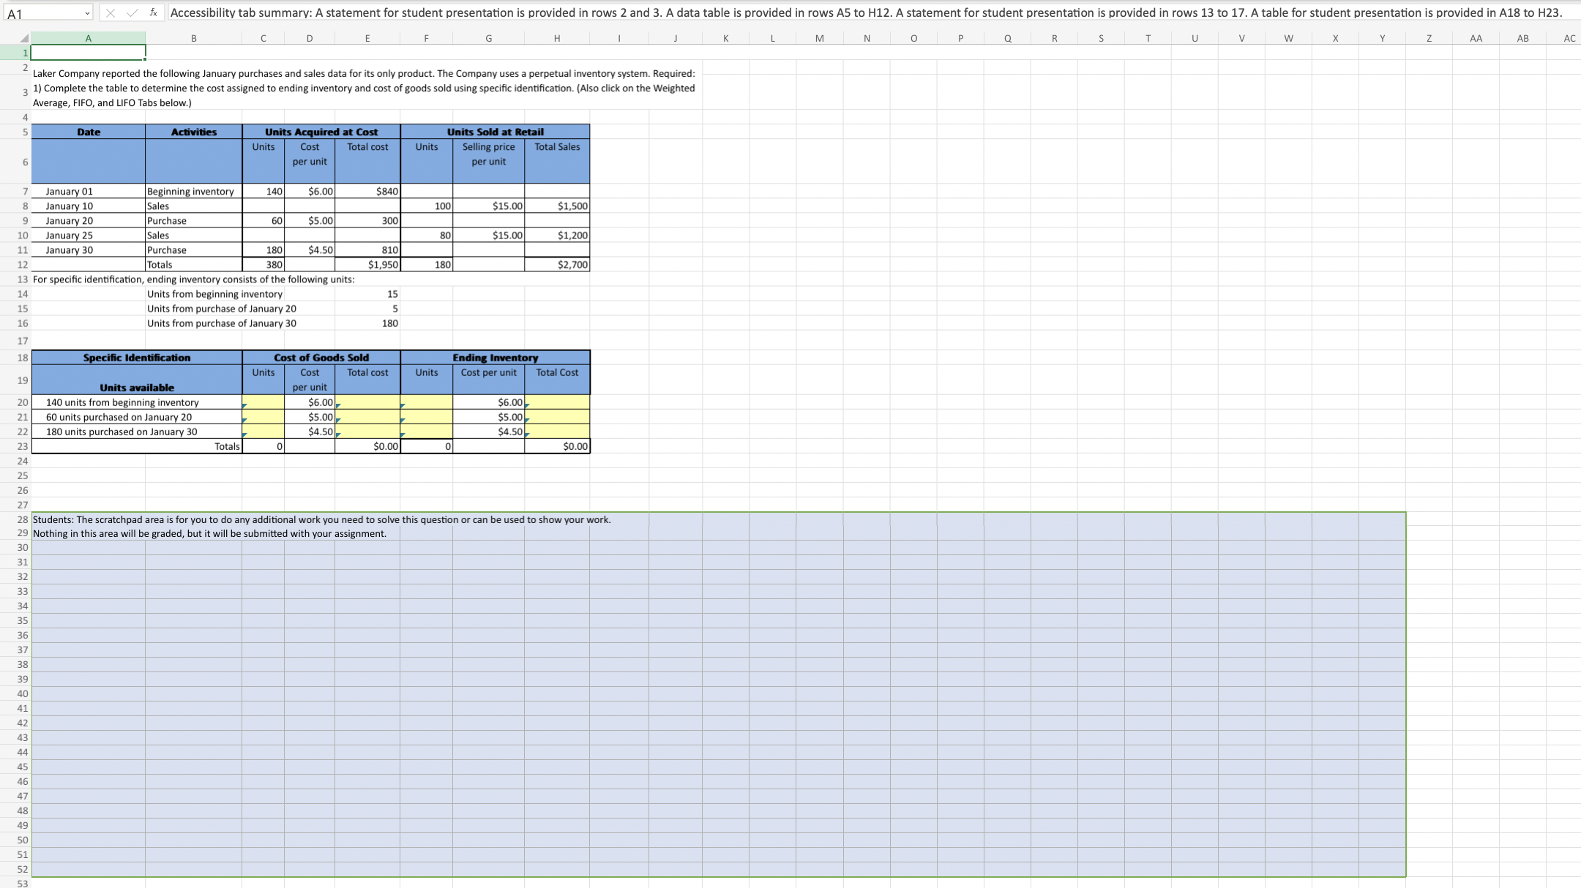This screenshot has width=1581, height=888.
Task: Select row 12 header
Action: tap(23, 265)
